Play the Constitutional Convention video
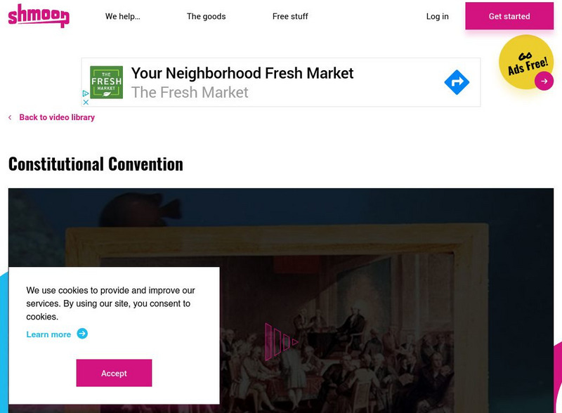The width and height of the screenshot is (562, 413). click(280, 342)
